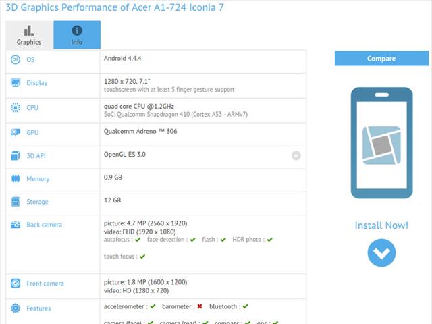Click the bar chart icon in Graphics tab
This screenshot has height=324, width=432.
point(29,30)
